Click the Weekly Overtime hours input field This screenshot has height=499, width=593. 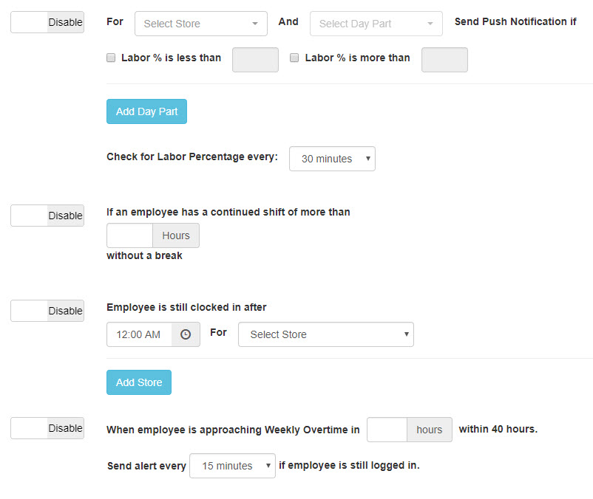coord(387,430)
